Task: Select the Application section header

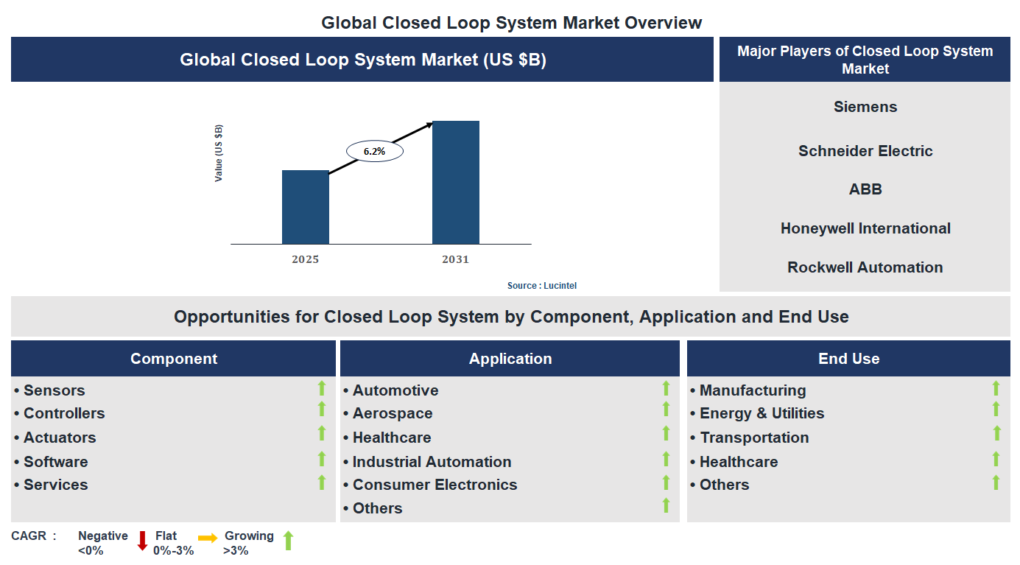Action: point(510,358)
